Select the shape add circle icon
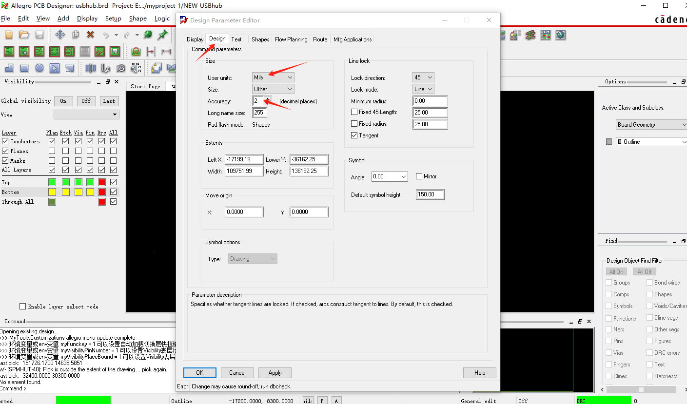687x404 pixels. click(x=39, y=68)
